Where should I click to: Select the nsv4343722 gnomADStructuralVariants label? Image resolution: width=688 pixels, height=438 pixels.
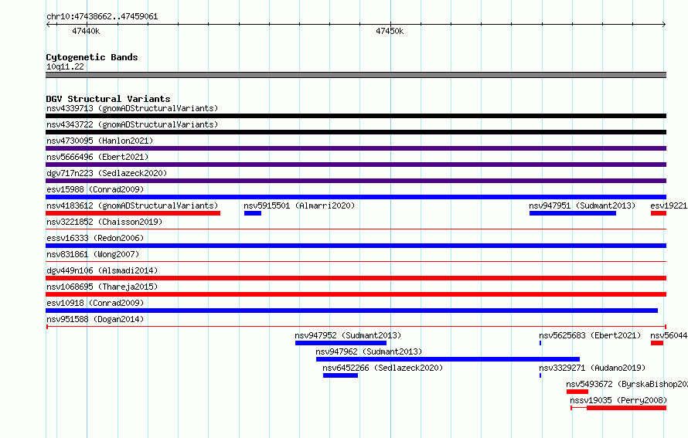tap(132, 124)
